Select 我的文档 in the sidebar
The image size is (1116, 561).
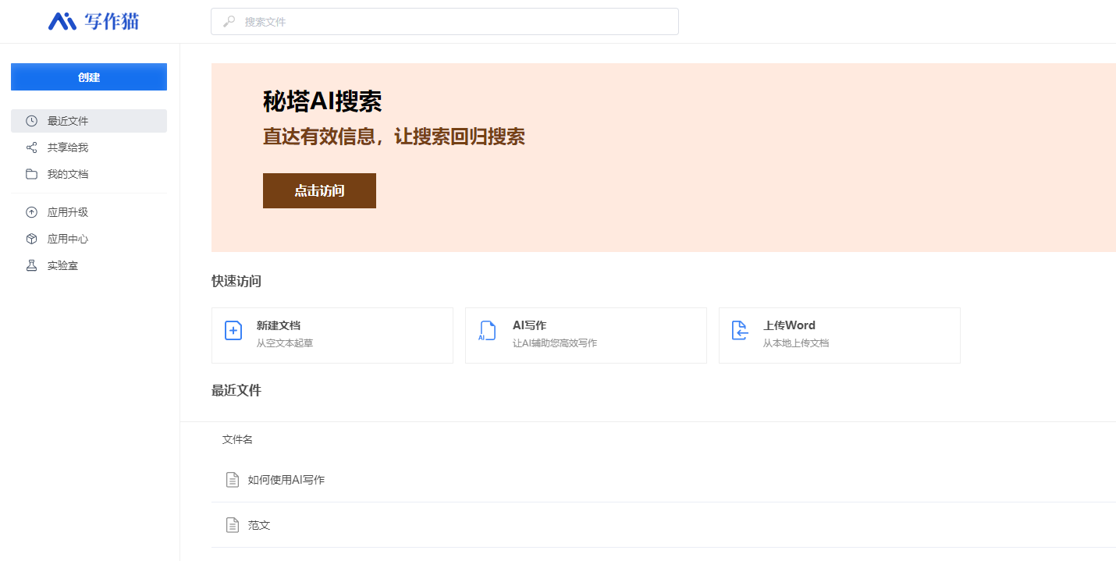point(89,174)
